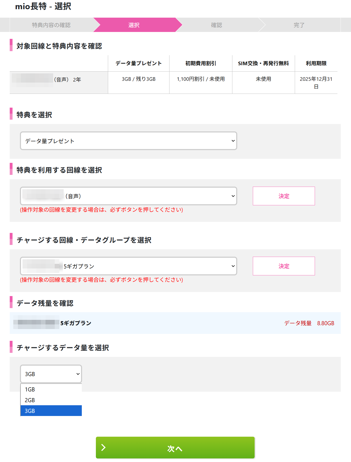Click the green 次へ button
351x462 pixels.
[175, 448]
